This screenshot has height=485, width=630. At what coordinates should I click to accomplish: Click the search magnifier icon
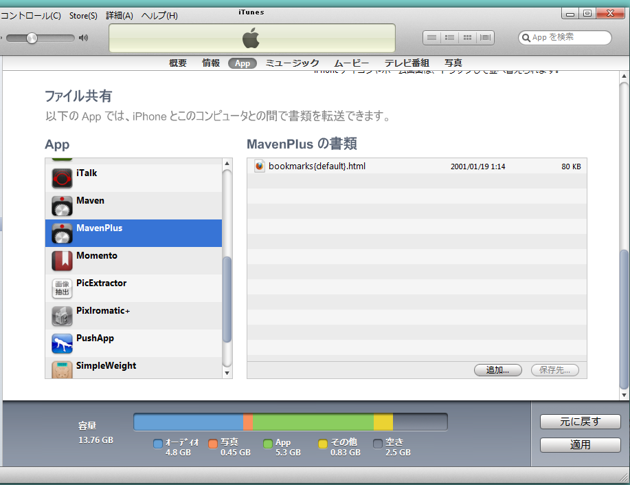click(526, 39)
